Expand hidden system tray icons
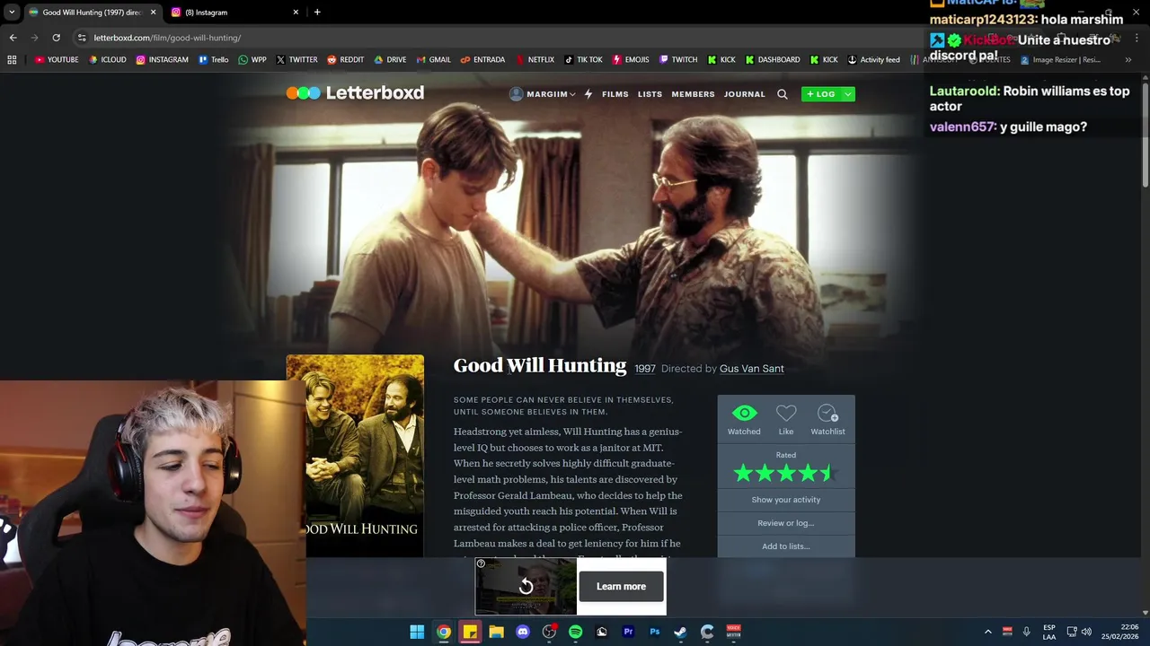1150x646 pixels. coord(987,632)
